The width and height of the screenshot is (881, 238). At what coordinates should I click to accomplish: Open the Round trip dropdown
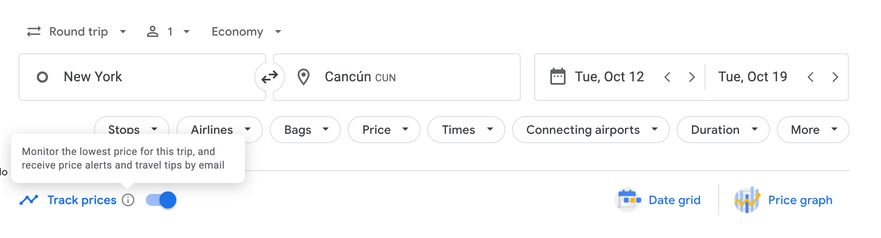pos(77,32)
